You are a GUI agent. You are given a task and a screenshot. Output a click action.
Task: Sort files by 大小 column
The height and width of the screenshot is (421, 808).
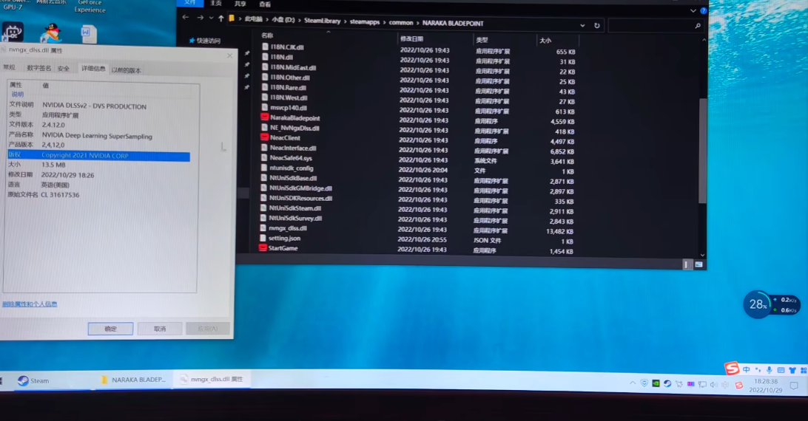(545, 40)
